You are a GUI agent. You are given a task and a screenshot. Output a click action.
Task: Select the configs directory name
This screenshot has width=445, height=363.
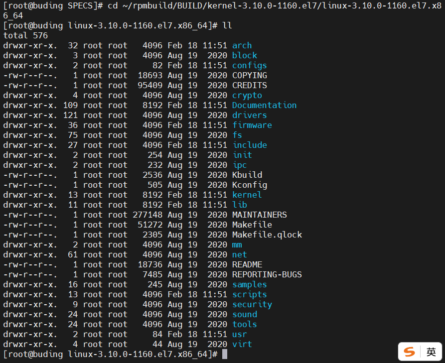[x=250, y=65]
